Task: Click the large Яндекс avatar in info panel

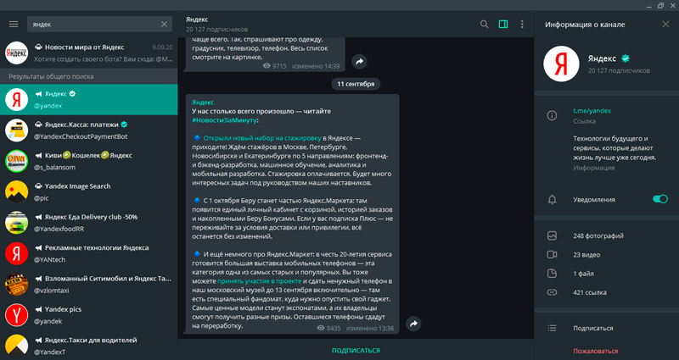Action: click(561, 64)
